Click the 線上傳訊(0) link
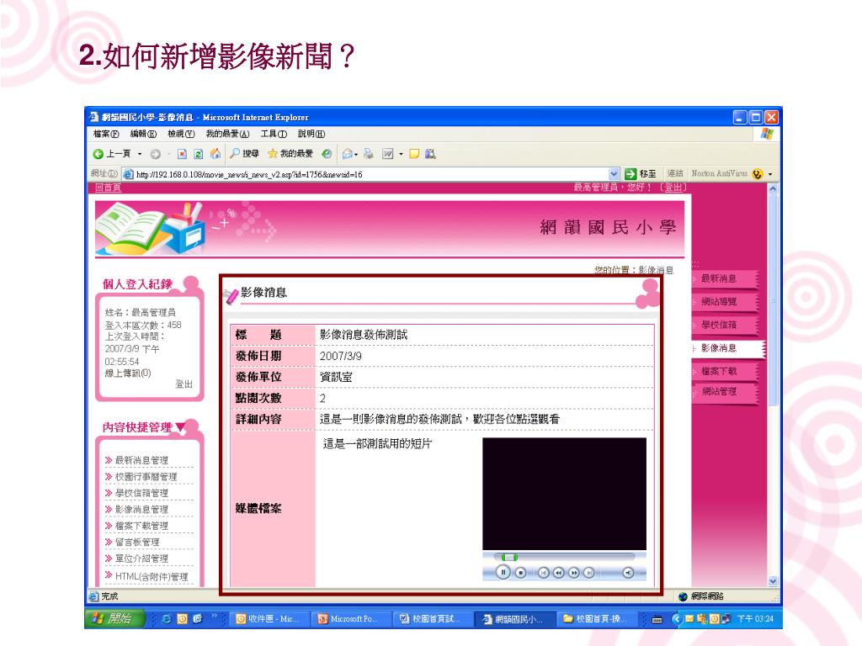Viewport: 862px width, 646px height. point(128,373)
